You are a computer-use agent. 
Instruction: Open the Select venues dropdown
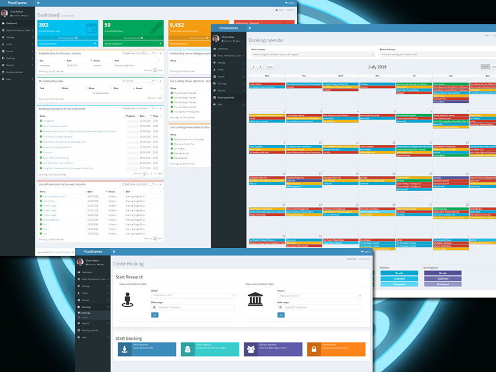pos(313,55)
